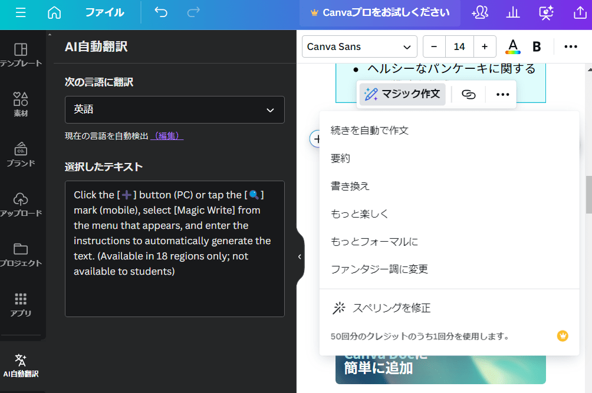Select AI自動翻訳 in the sidebar
Viewport: 592px width, 393px height.
21,365
